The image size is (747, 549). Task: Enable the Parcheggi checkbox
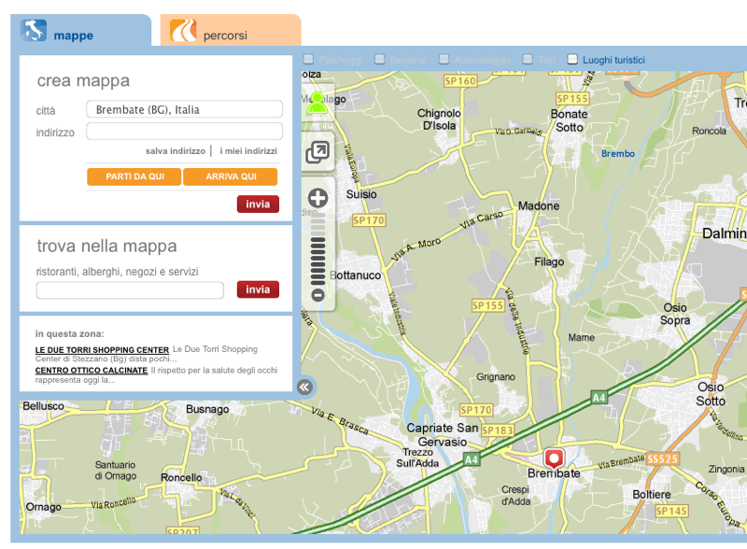pyautogui.click(x=309, y=59)
